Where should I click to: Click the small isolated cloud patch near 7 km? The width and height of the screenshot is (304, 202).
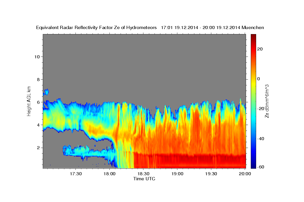[x=46, y=92]
